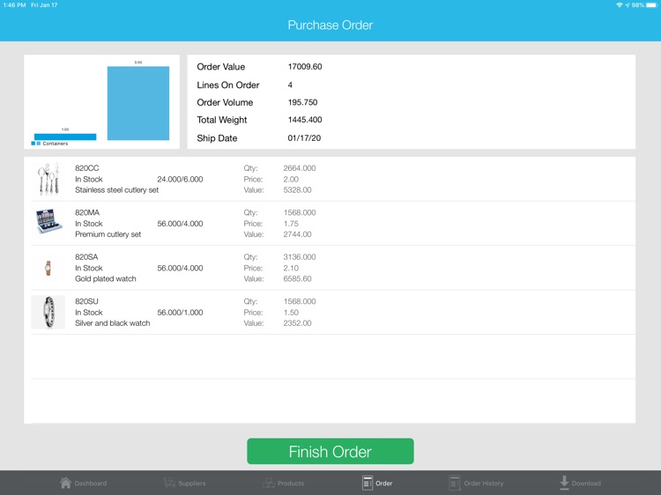
Task: Tap the Order document icon
Action: [x=368, y=483]
